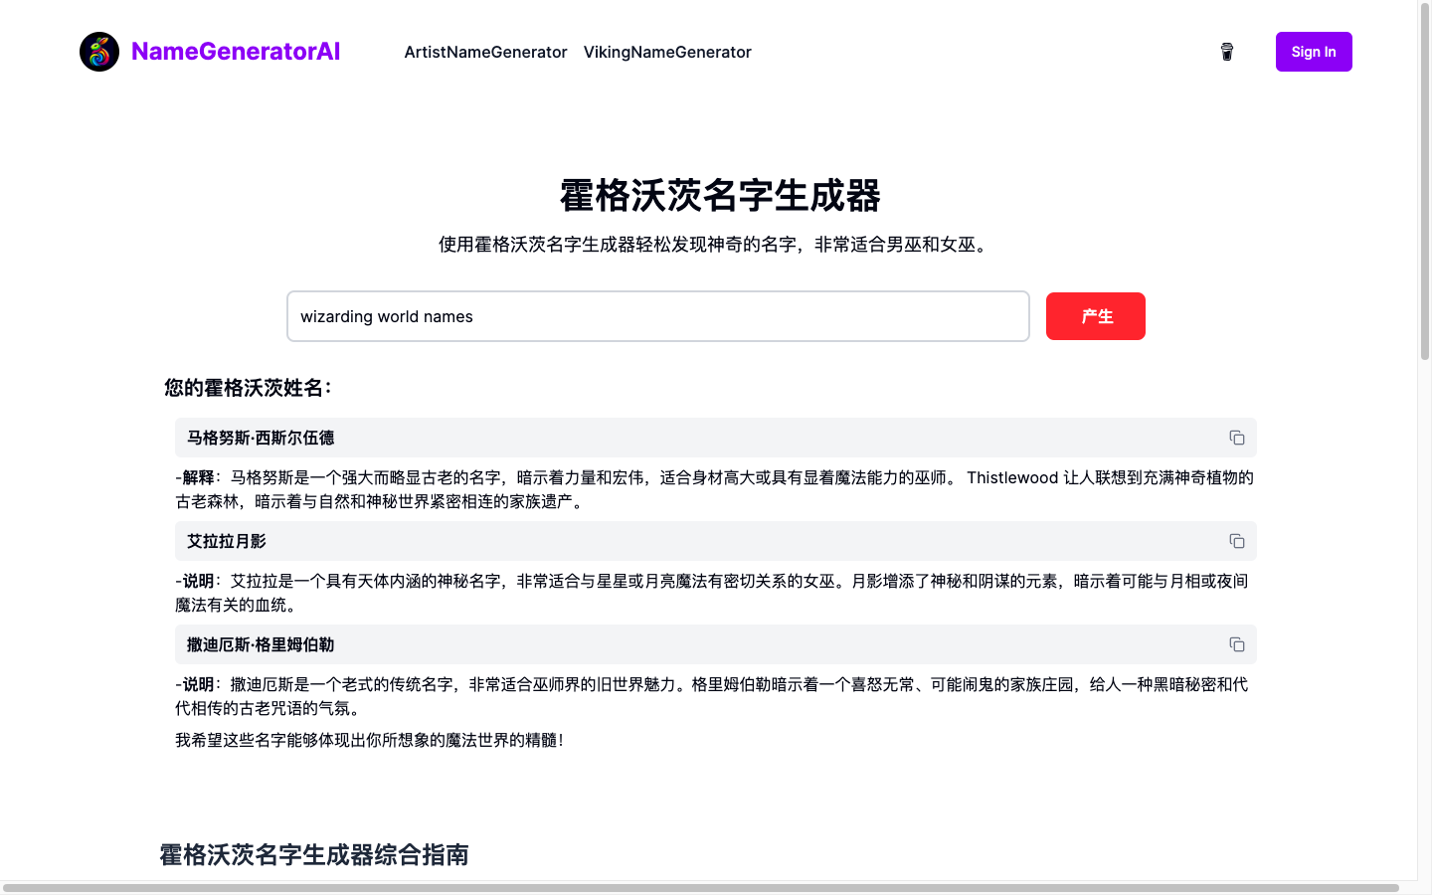
Task: Select the name row 艾拉拉月影
Action: click(x=597, y=541)
